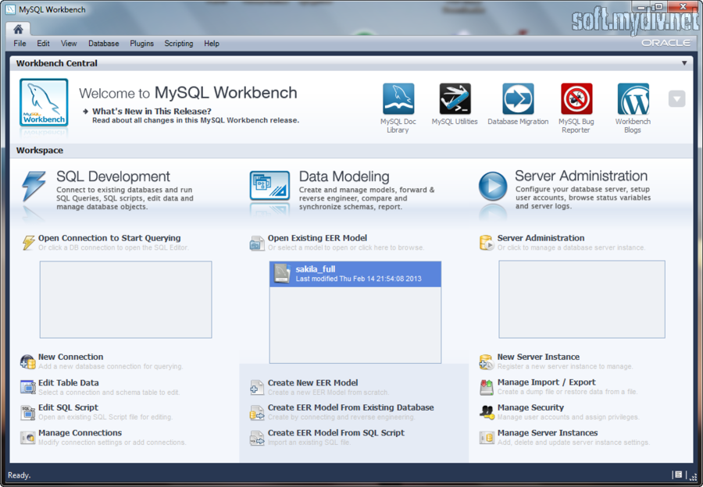Image resolution: width=703 pixels, height=487 pixels.
Task: Click the Server Administration action link
Action: [x=541, y=238]
